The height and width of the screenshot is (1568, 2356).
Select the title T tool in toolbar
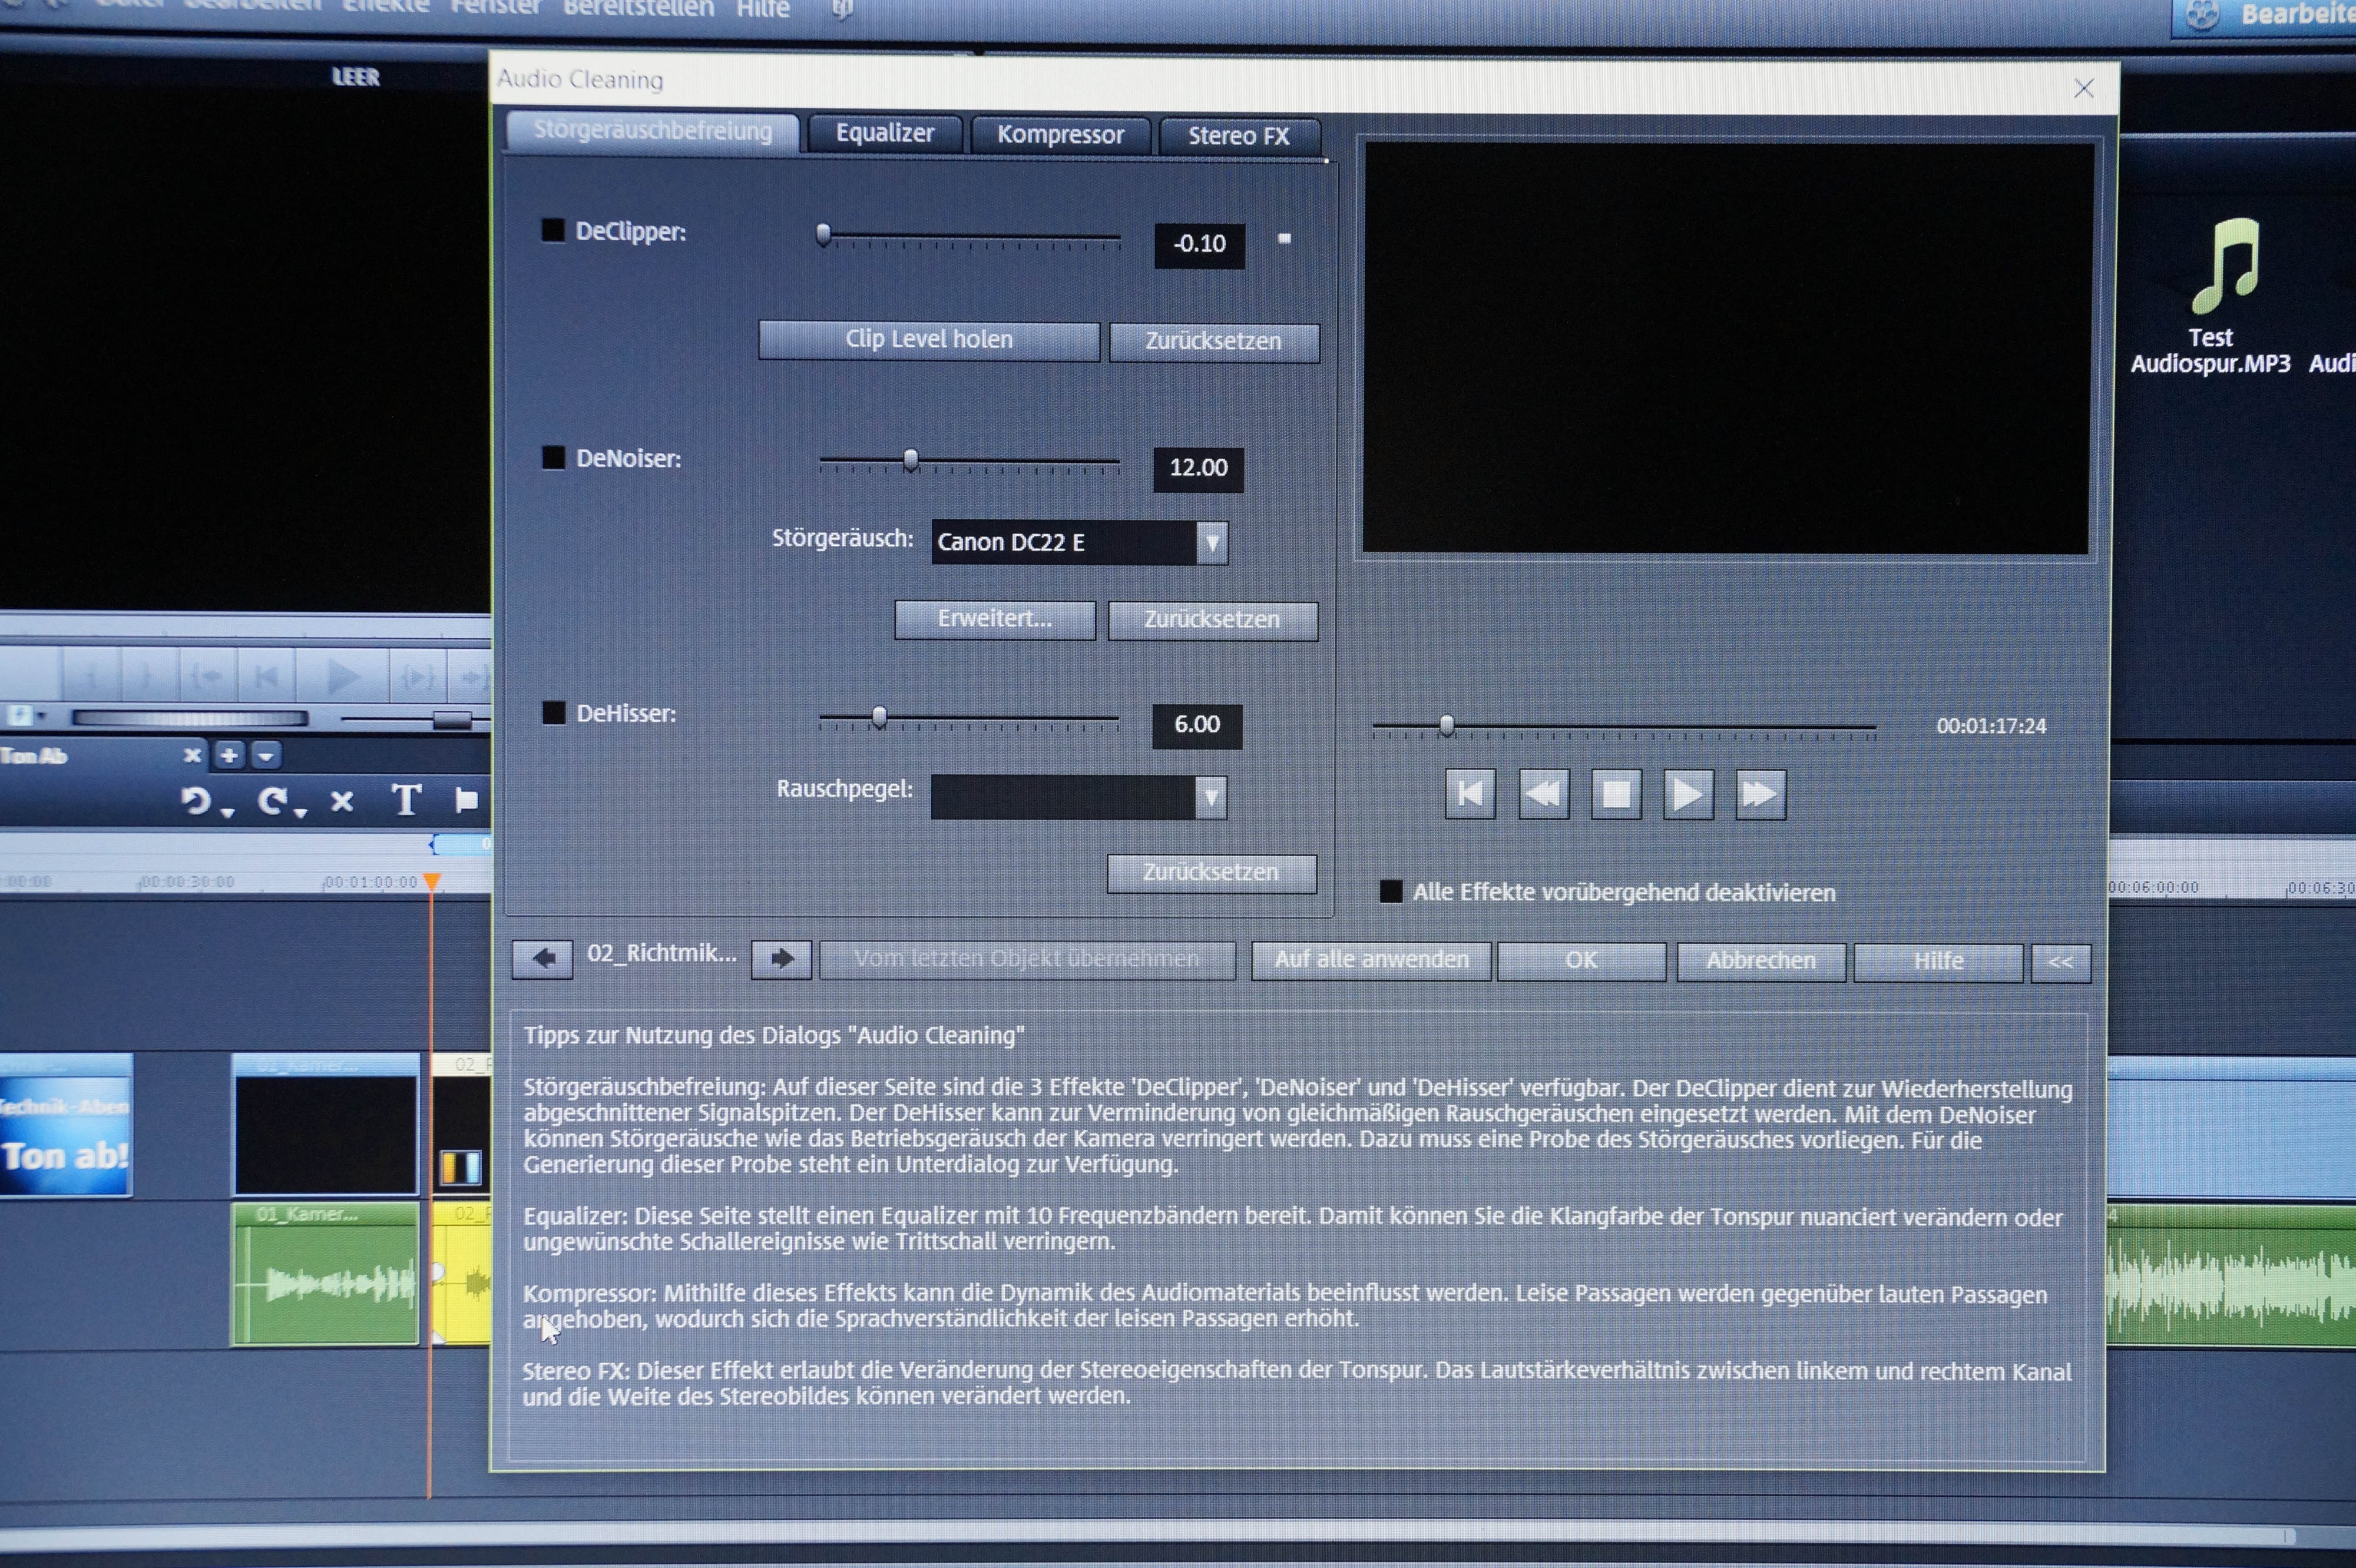coord(405,800)
